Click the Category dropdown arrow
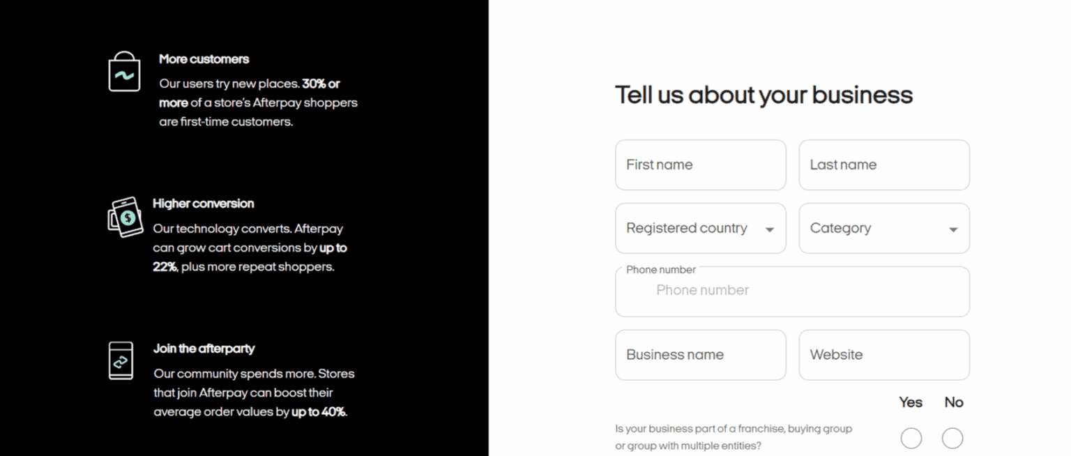The width and height of the screenshot is (1071, 456). [953, 229]
